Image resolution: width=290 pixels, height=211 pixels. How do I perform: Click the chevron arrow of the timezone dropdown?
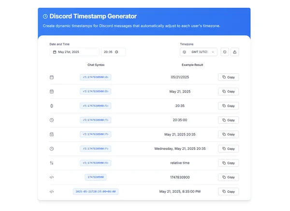coord(213,52)
